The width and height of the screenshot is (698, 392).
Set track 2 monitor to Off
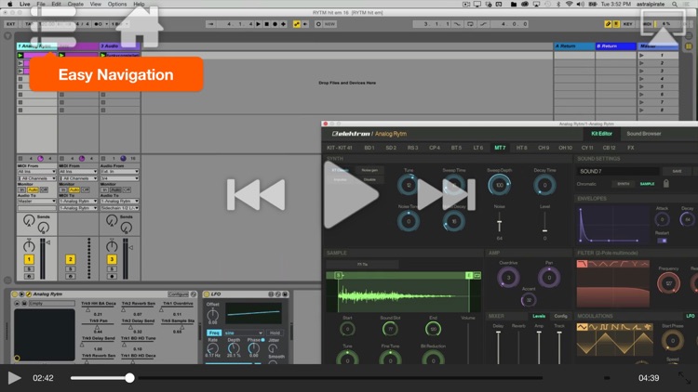(x=85, y=189)
